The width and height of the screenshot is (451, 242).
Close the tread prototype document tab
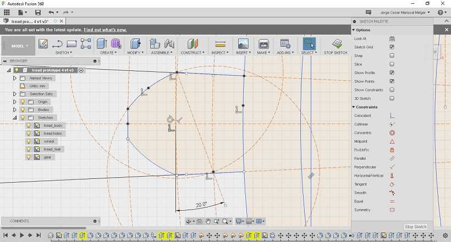62,21
